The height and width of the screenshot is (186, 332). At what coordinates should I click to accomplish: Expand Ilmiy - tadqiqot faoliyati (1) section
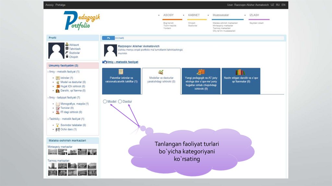64,98
